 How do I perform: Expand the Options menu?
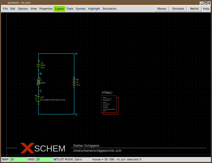point(23,9)
